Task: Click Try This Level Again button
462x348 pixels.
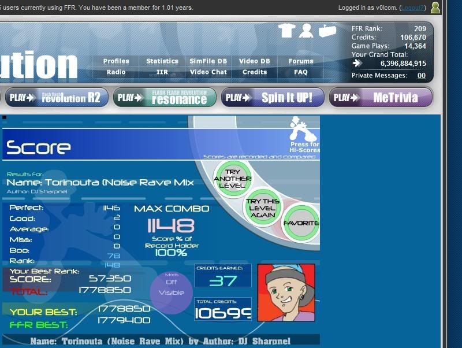Action: tap(263, 208)
